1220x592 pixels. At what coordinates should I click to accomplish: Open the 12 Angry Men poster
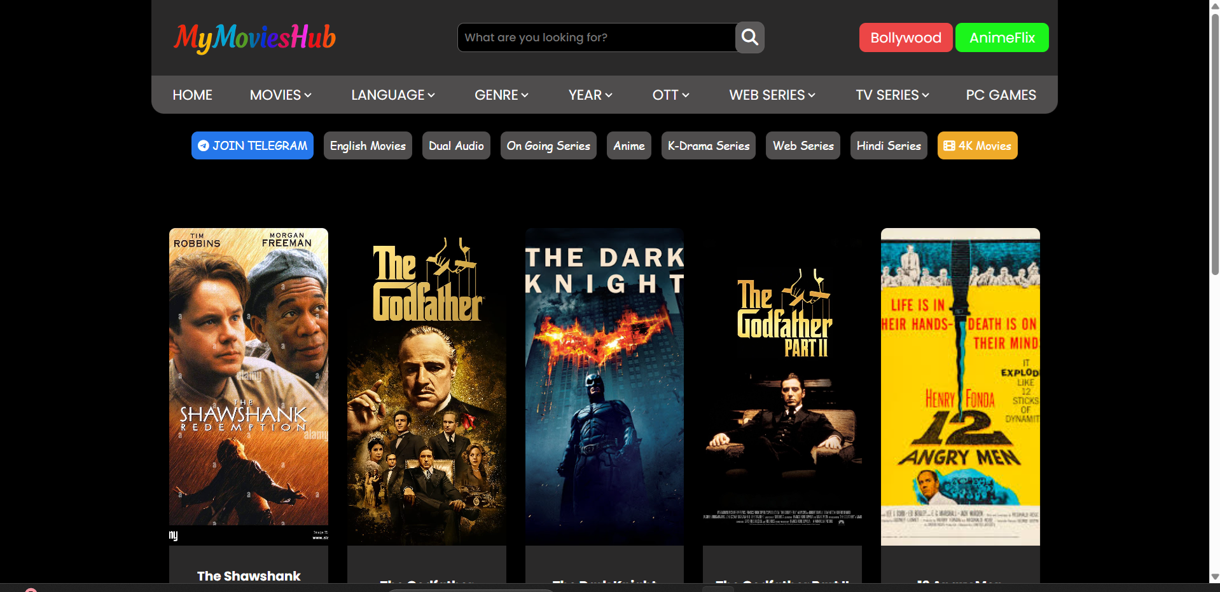point(960,386)
